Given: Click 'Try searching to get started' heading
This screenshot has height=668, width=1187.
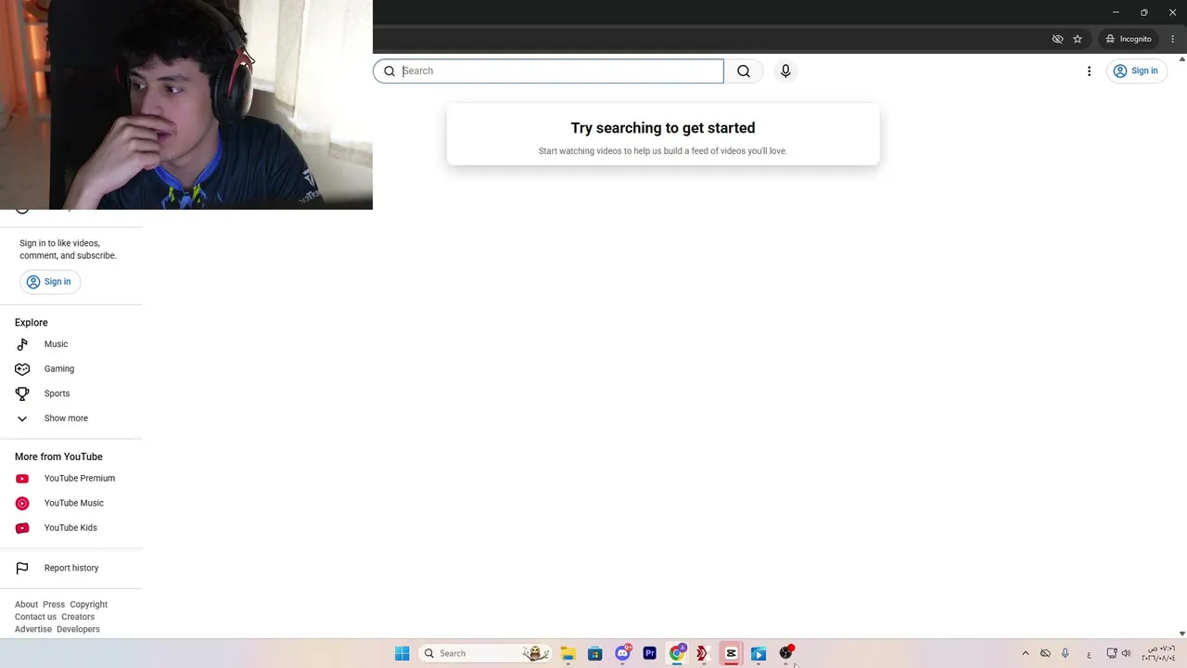Looking at the screenshot, I should point(663,128).
